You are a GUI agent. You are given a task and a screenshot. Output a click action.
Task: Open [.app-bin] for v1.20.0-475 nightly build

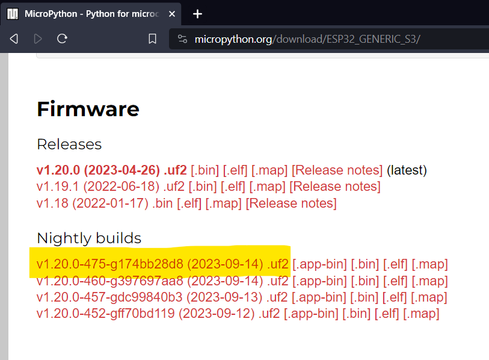(x=319, y=264)
